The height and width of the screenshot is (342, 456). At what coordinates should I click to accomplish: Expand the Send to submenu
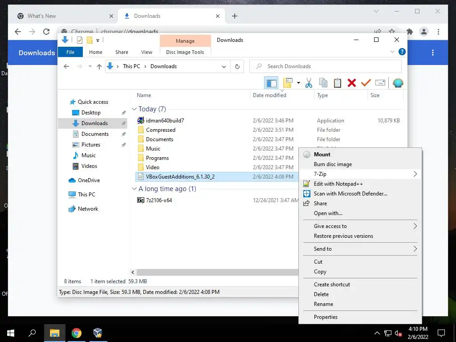360,249
